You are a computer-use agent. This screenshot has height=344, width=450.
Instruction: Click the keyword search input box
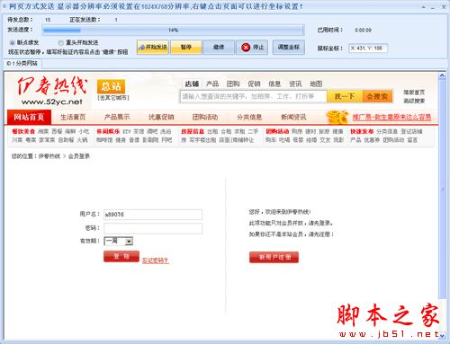tap(254, 96)
